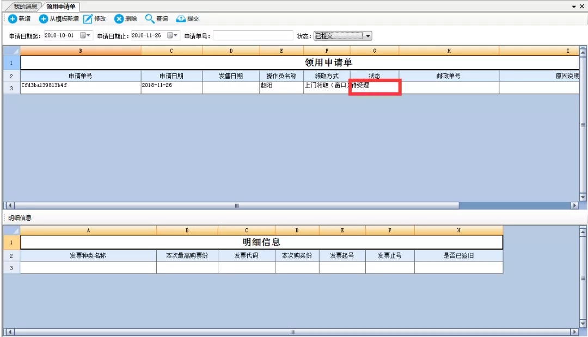Click the 删除 (Delete) icon
Image resolution: width=588 pixels, height=337 pixels.
tap(119, 19)
